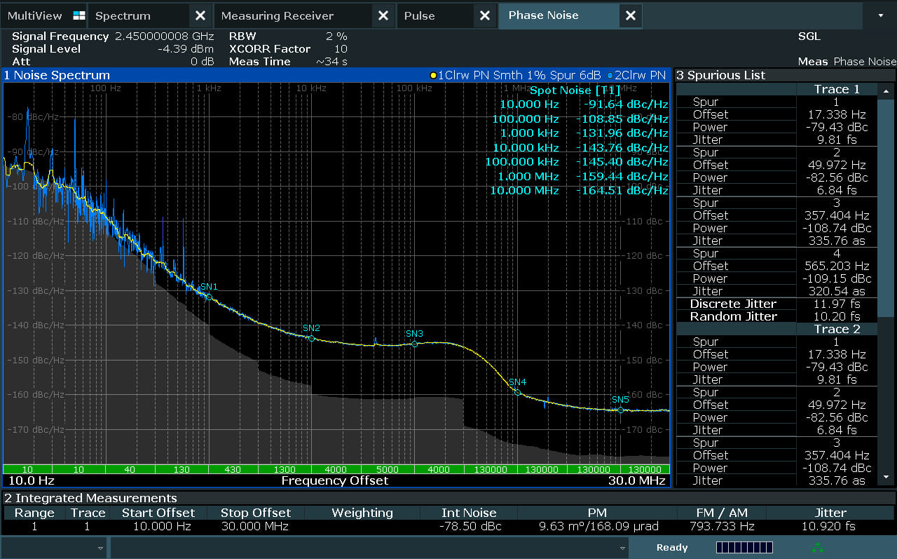Viewport: 897px width, 559px height.
Task: Switch to the Measuring Receiver tab
Action: point(277,15)
